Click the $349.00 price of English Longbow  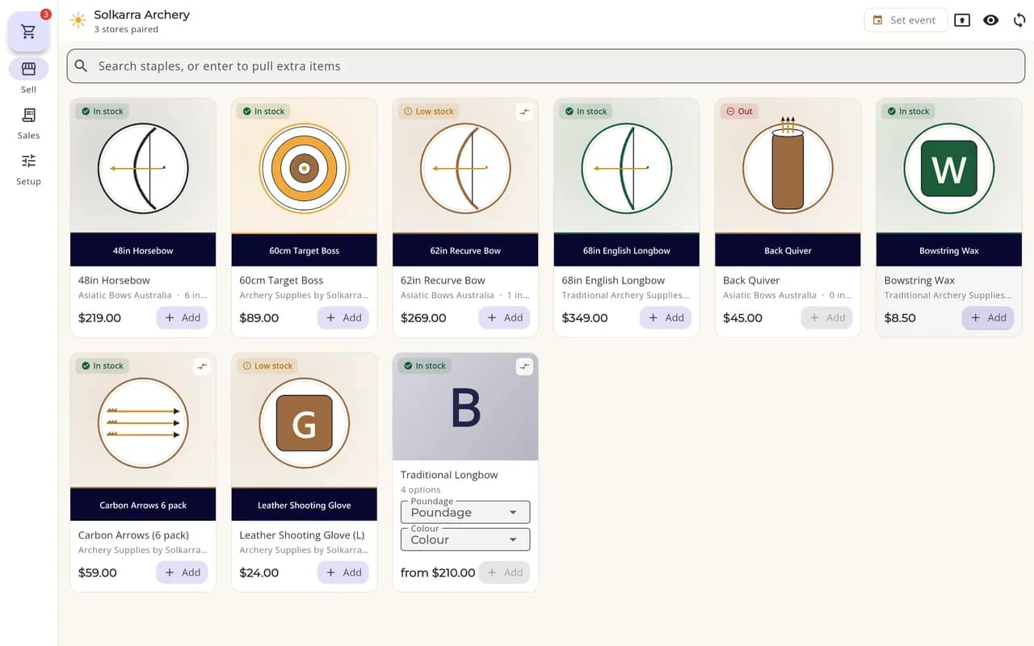(x=585, y=318)
